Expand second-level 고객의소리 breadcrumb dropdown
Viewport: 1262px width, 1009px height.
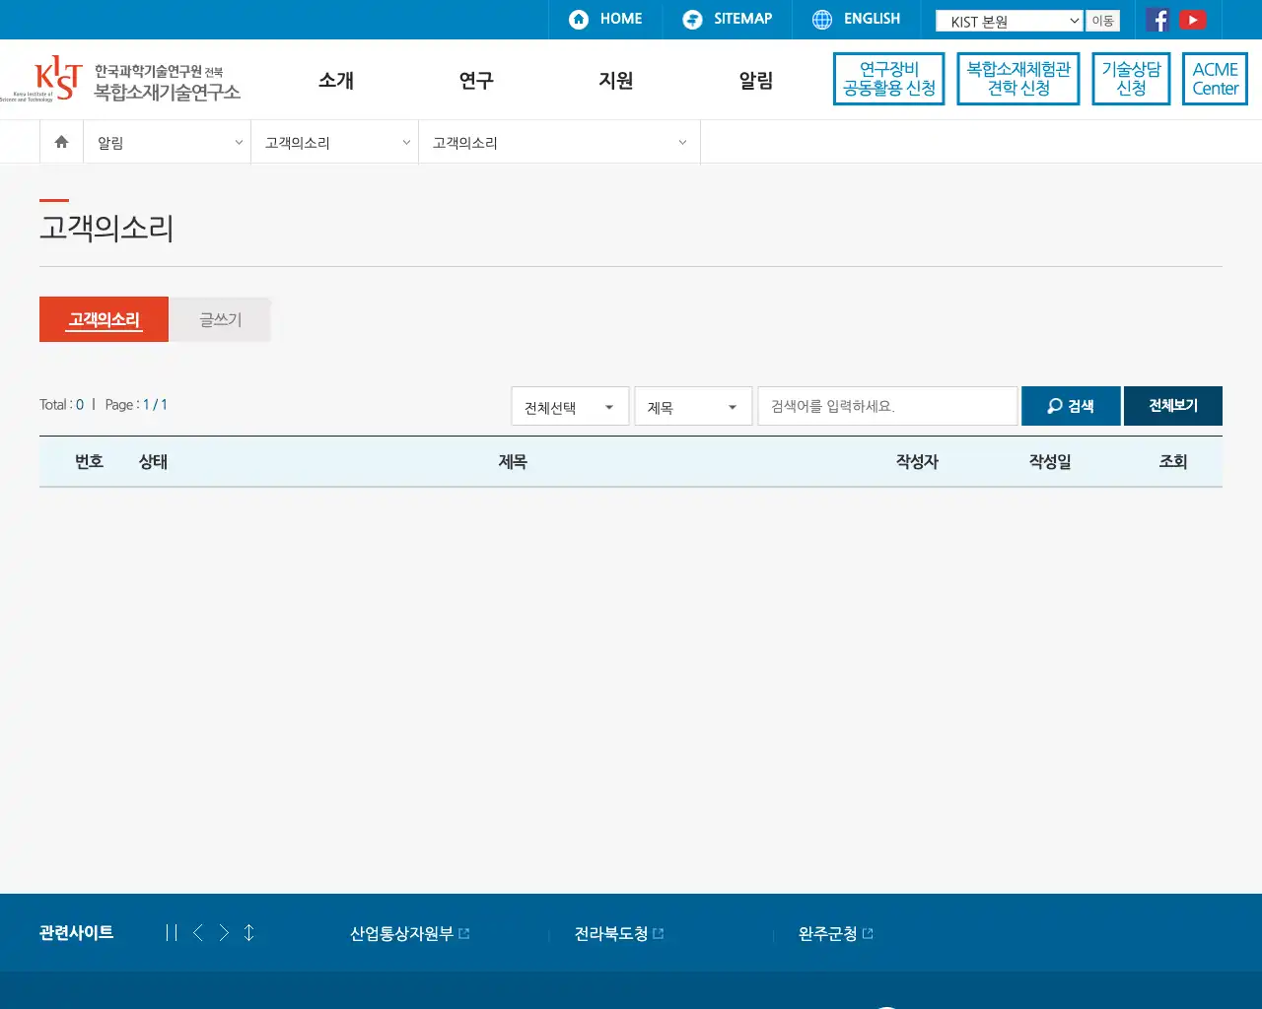pyautogui.click(x=335, y=142)
